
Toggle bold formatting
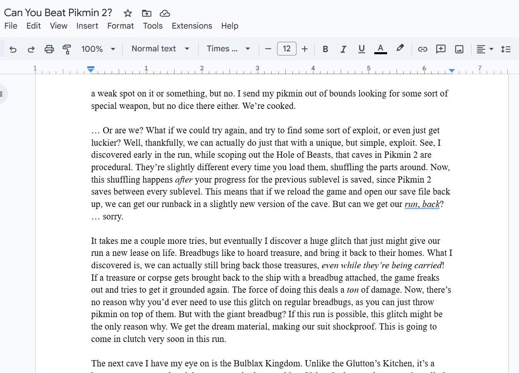(x=325, y=49)
